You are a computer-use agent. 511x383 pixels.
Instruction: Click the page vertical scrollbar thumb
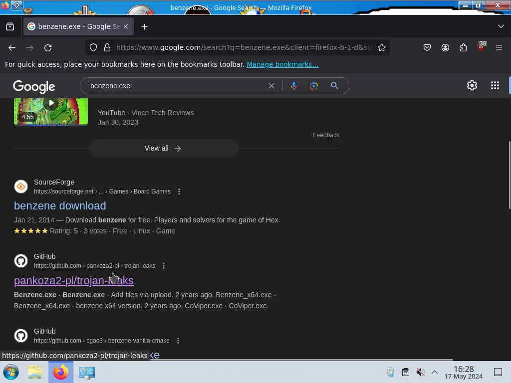click(510, 175)
